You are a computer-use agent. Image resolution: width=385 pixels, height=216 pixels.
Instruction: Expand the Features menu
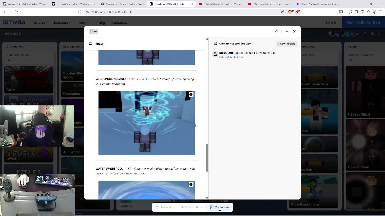pyautogui.click(x=39, y=22)
